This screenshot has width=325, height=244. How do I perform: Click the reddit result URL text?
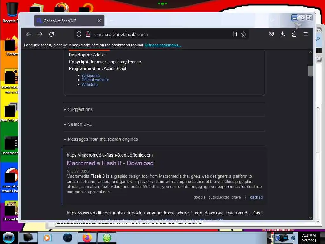[x=165, y=213]
